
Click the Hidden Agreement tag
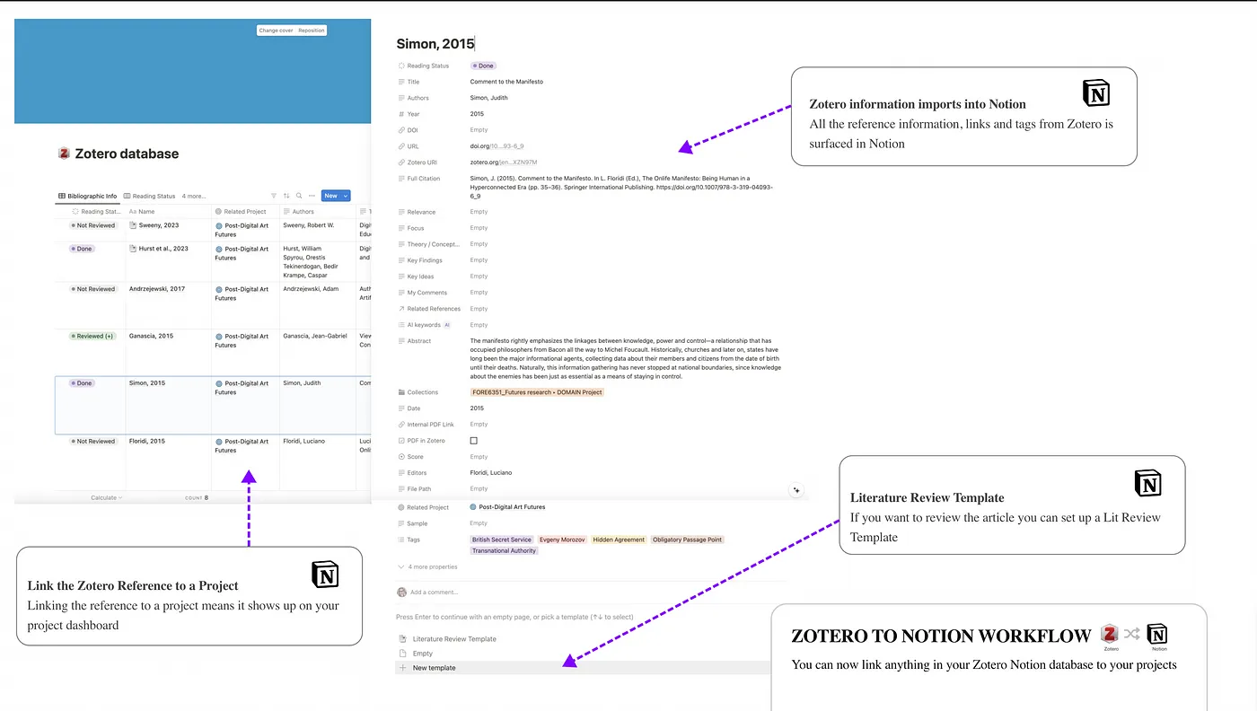coord(619,540)
